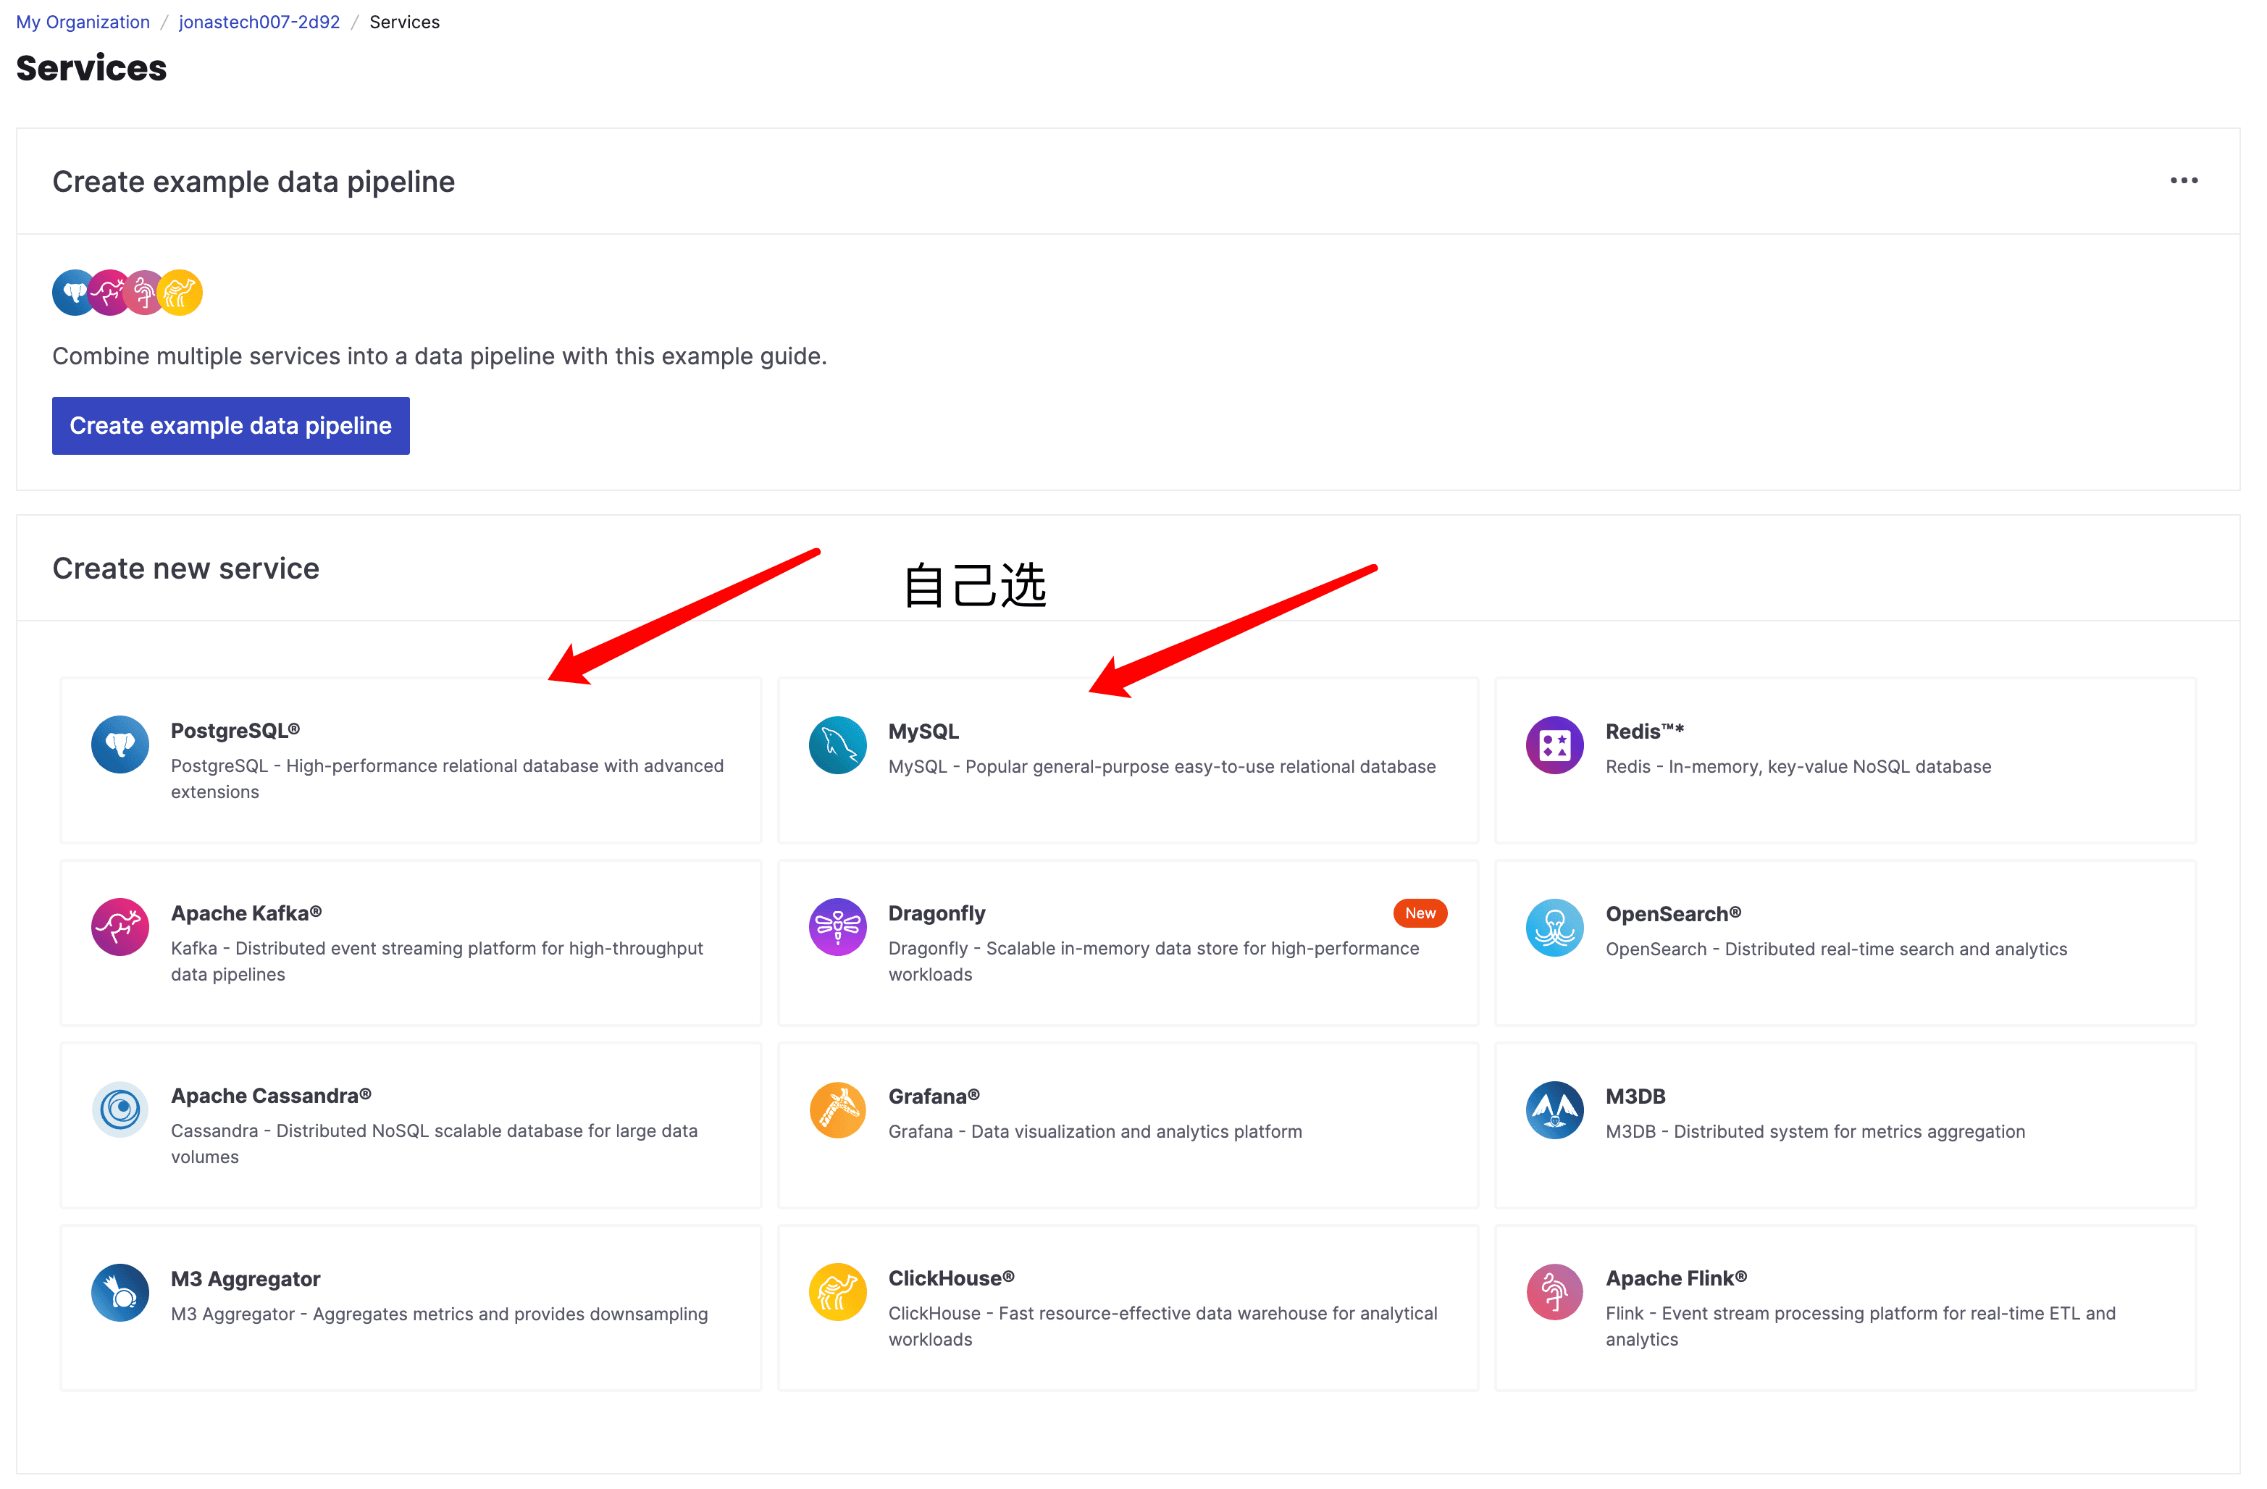Viewport: 2267px width, 1489px height.
Task: Open the pipeline card three-dot menu
Action: (x=2183, y=181)
